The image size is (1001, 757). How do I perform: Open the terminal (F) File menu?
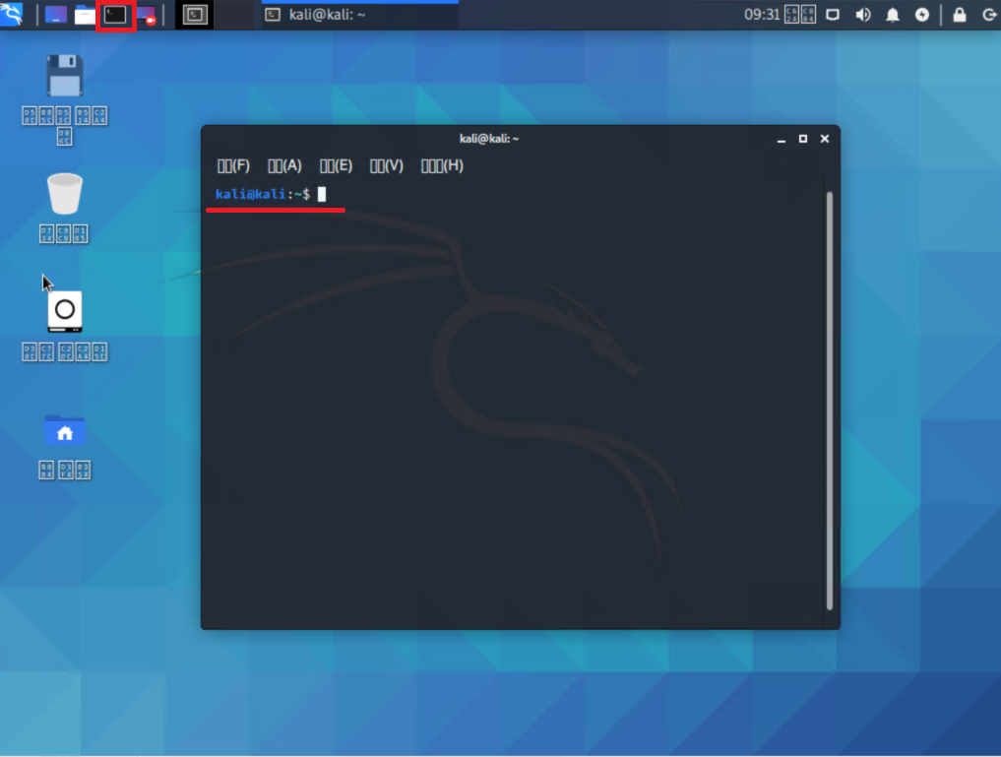(x=233, y=166)
